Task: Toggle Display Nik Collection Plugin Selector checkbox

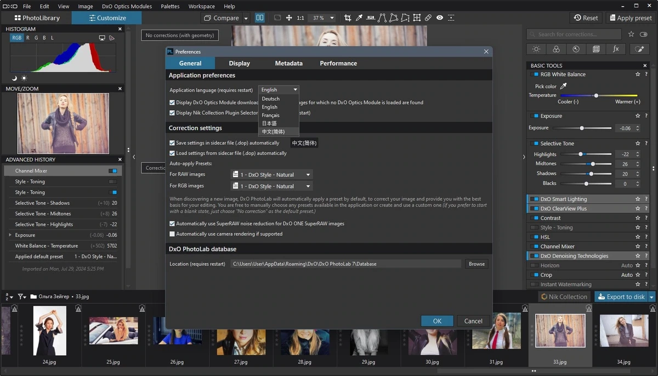Action: 172,113
